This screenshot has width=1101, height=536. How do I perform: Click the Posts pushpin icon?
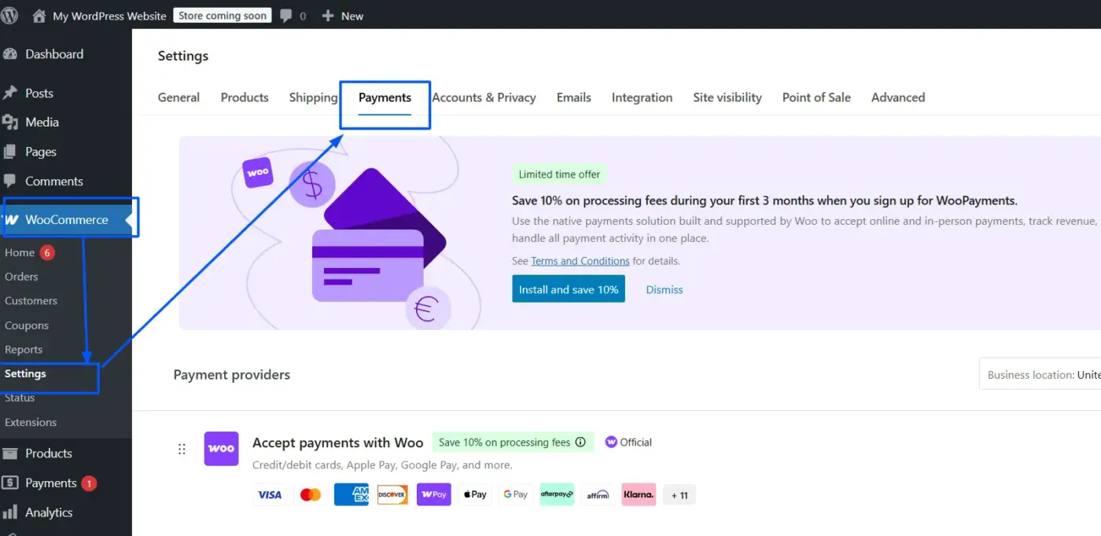click(10, 93)
